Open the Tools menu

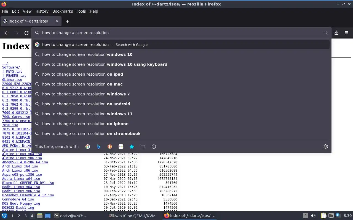[81, 11]
